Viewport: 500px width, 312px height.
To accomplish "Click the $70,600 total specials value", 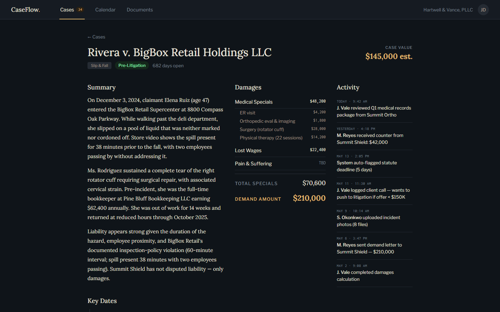I will (314, 183).
